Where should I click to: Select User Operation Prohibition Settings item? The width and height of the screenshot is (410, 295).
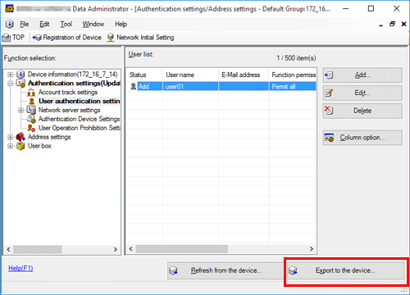[79, 128]
